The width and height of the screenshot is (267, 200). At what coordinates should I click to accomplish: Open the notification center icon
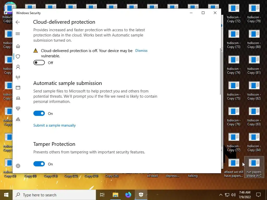click(x=258, y=195)
